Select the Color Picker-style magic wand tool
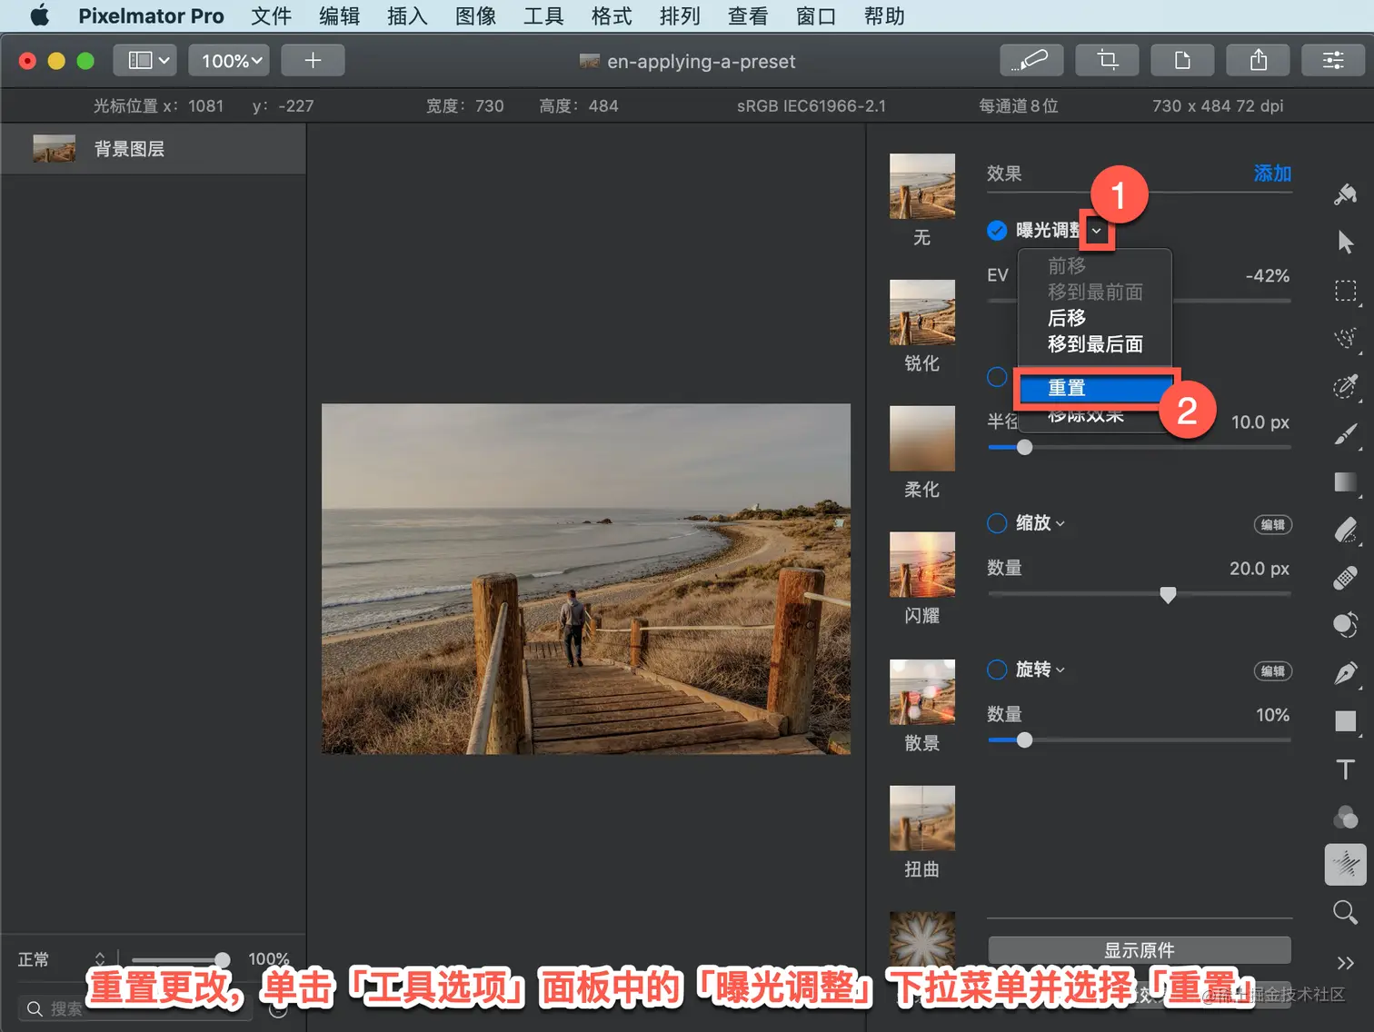 coord(1346,386)
